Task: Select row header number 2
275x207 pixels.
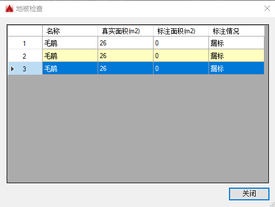Action: click(25, 55)
